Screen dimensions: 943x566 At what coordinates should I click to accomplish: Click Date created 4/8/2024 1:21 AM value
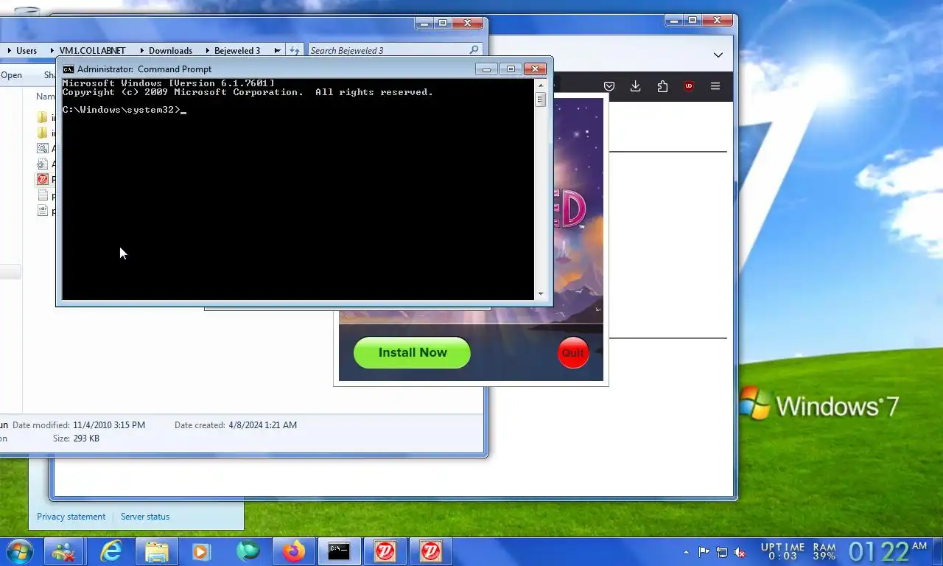262,425
